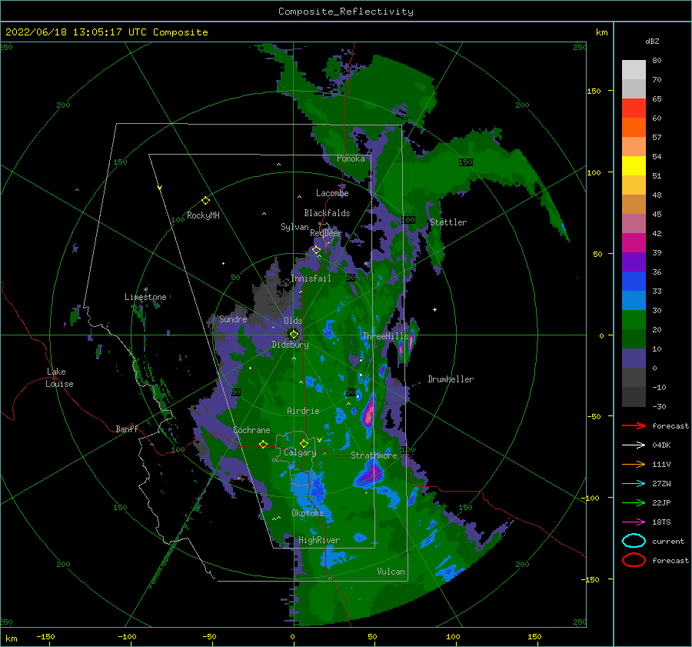Click the 'current' legend text
This screenshot has height=647, width=692.
(x=668, y=541)
